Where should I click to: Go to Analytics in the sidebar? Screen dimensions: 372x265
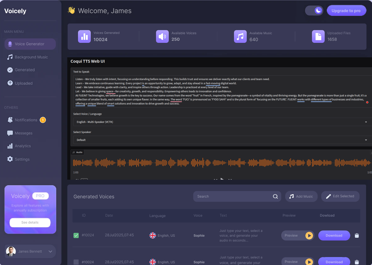point(23,146)
